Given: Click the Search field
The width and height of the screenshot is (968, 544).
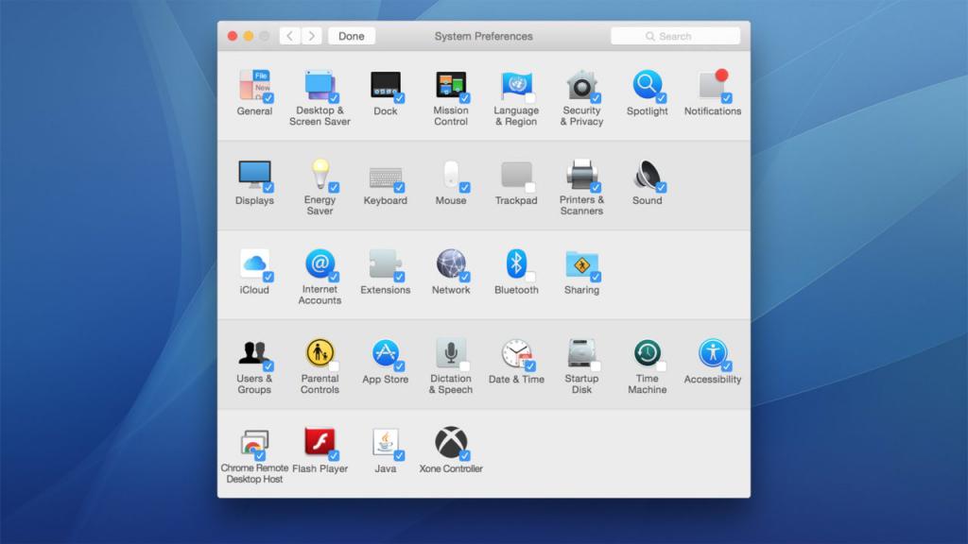Looking at the screenshot, I should click(x=675, y=35).
